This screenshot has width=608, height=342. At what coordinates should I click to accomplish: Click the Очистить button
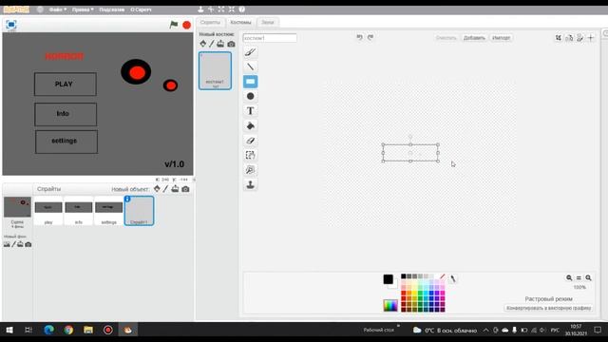tap(446, 38)
